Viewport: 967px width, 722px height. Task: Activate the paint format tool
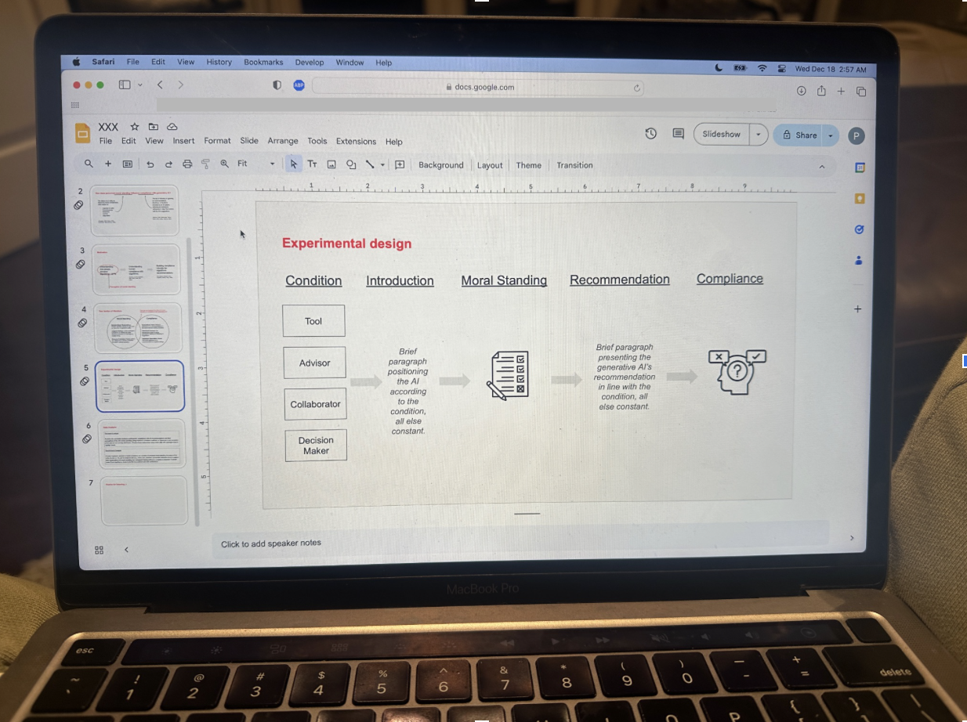(x=206, y=164)
